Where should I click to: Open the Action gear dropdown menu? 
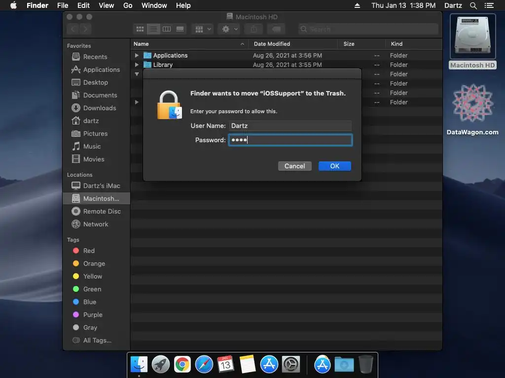229,29
